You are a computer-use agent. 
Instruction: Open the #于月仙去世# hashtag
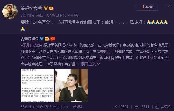pos(32,45)
